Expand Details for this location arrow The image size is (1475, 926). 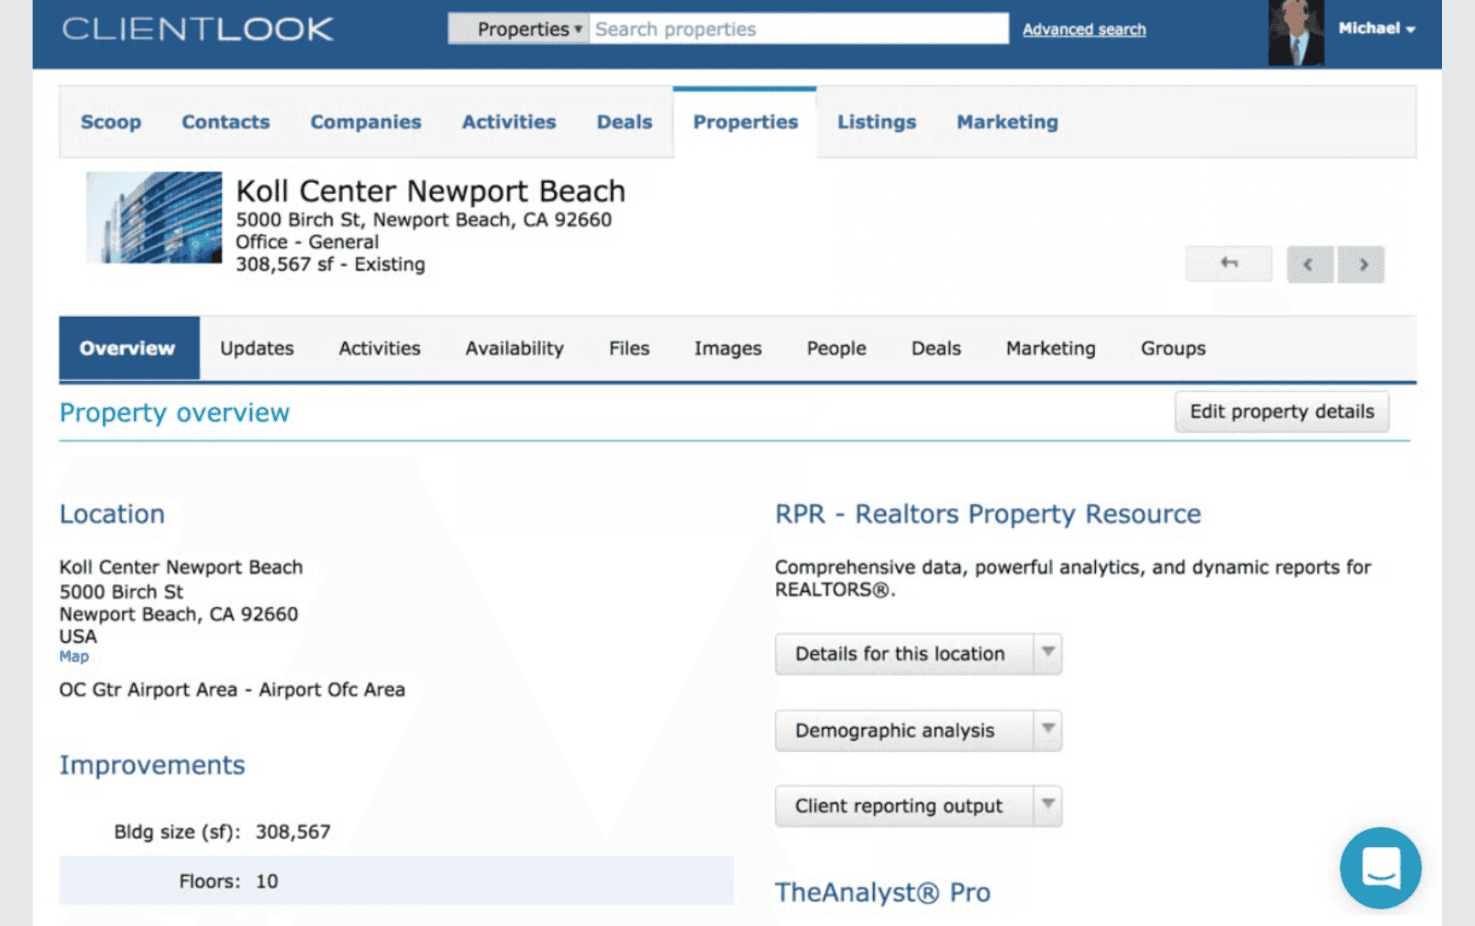pyautogui.click(x=1048, y=653)
